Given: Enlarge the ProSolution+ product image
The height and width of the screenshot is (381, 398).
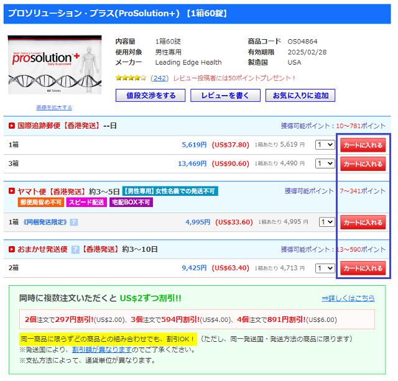Looking at the screenshot, I should coord(55,65).
